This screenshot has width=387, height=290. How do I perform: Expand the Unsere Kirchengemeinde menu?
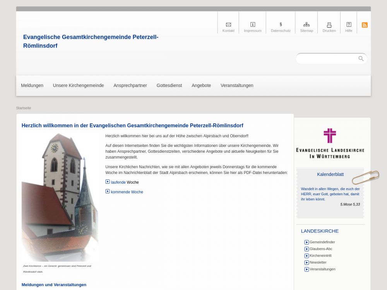tap(78, 85)
